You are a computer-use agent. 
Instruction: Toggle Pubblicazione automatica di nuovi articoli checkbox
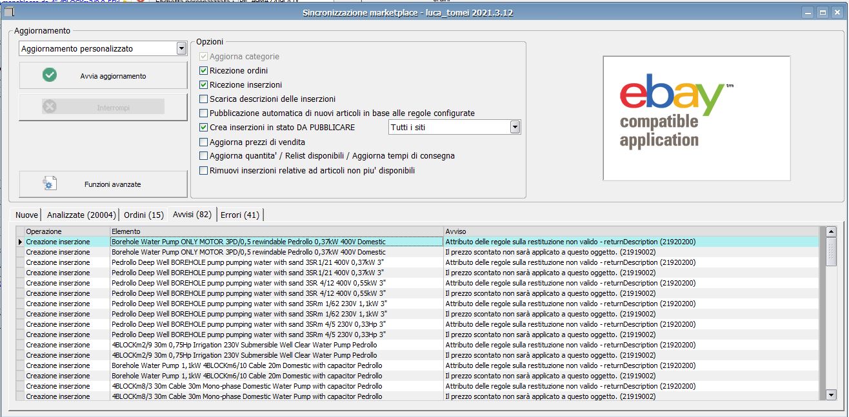coord(204,113)
